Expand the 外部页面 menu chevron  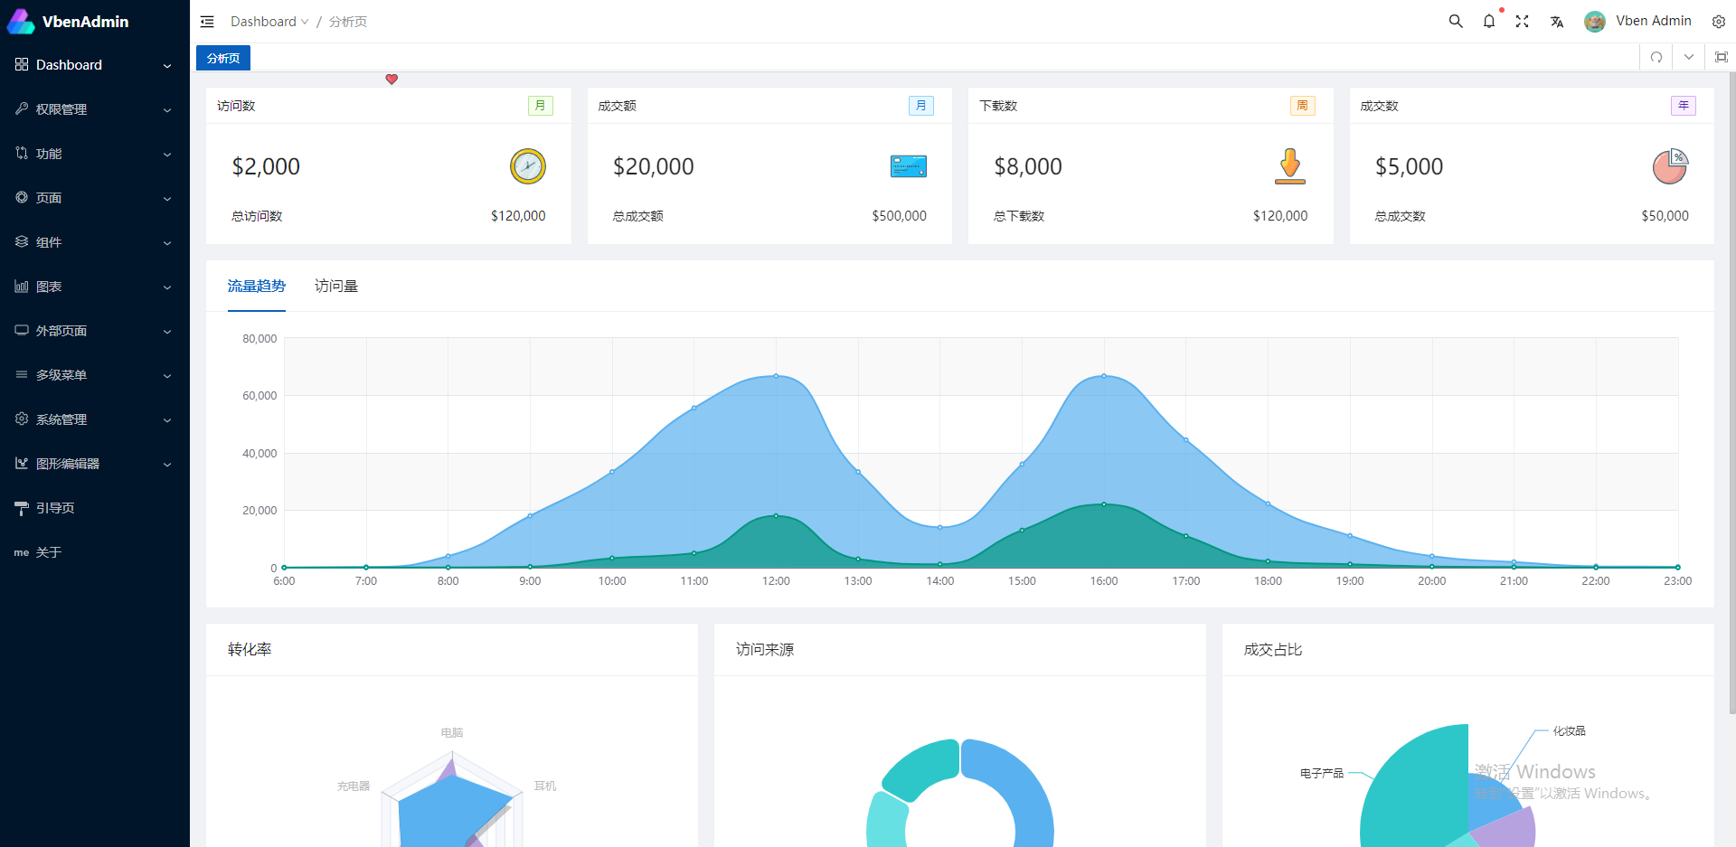tap(167, 332)
